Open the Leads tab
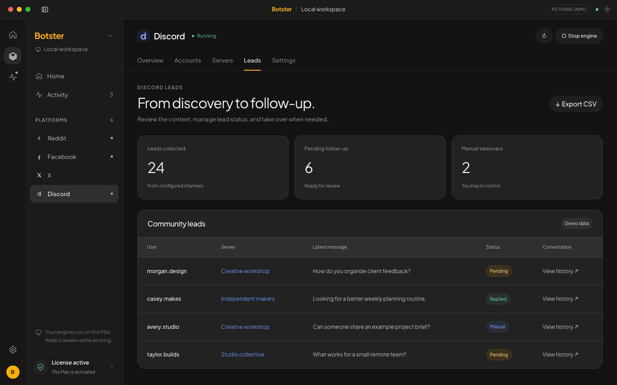 [x=252, y=60]
